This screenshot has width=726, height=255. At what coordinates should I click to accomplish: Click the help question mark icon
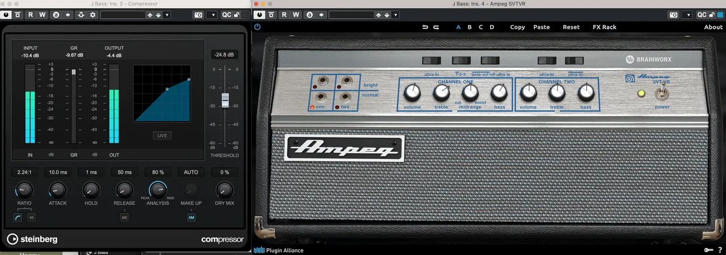tap(718, 250)
